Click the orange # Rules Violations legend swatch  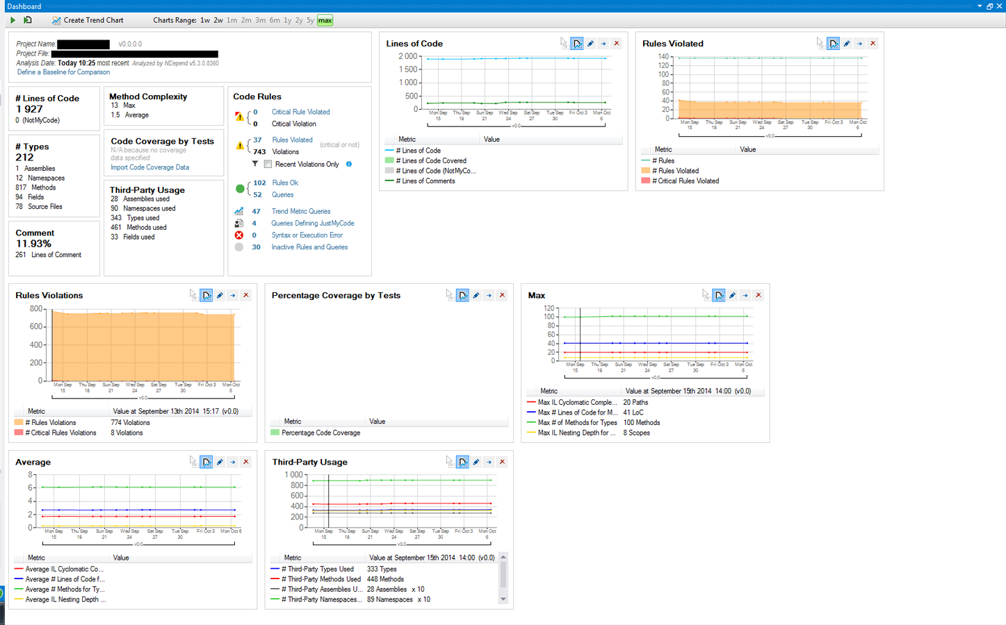(x=19, y=422)
